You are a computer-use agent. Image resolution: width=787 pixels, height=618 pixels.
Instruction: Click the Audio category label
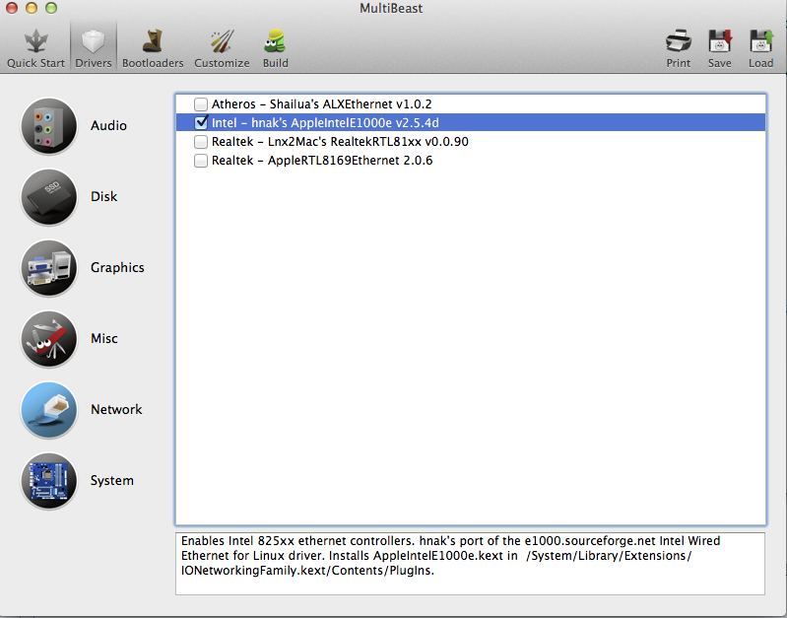(x=108, y=125)
